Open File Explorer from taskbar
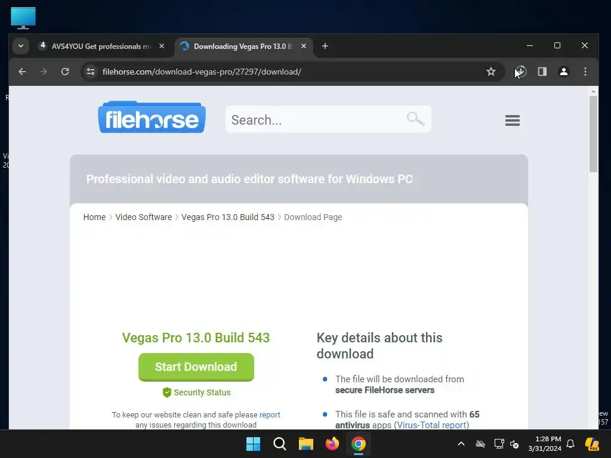Screen dimensions: 611x458 306,444
